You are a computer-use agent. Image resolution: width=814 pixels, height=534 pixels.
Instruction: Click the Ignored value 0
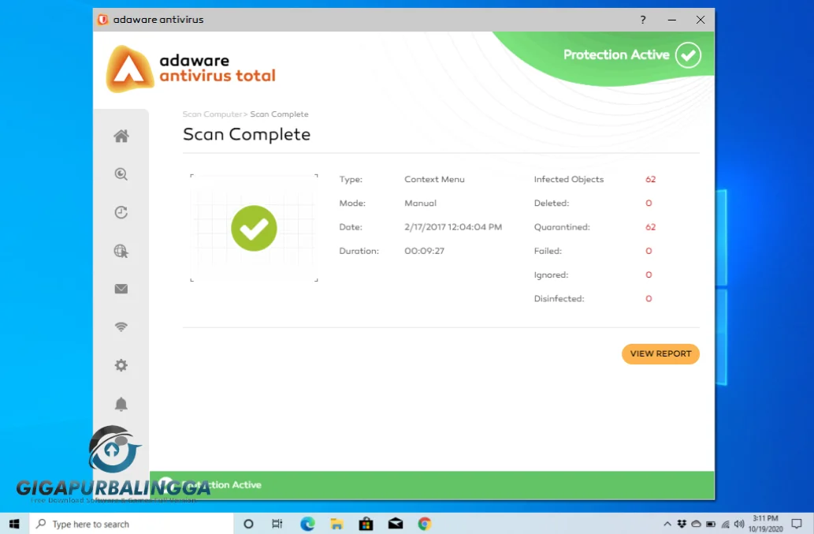tap(649, 274)
